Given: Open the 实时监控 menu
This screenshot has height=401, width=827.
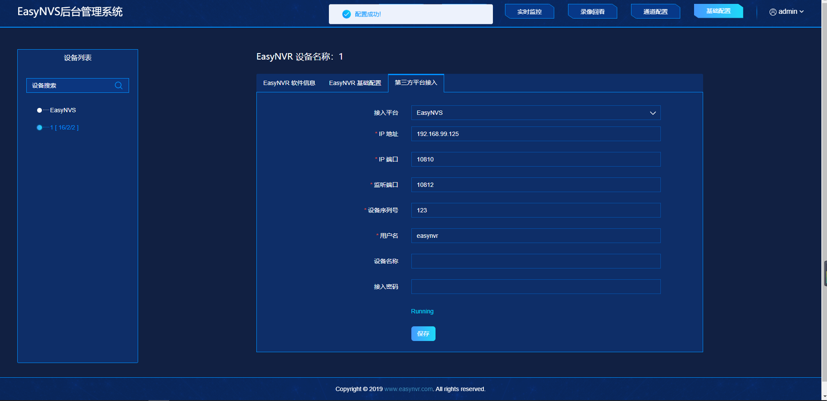Looking at the screenshot, I should [x=530, y=12].
